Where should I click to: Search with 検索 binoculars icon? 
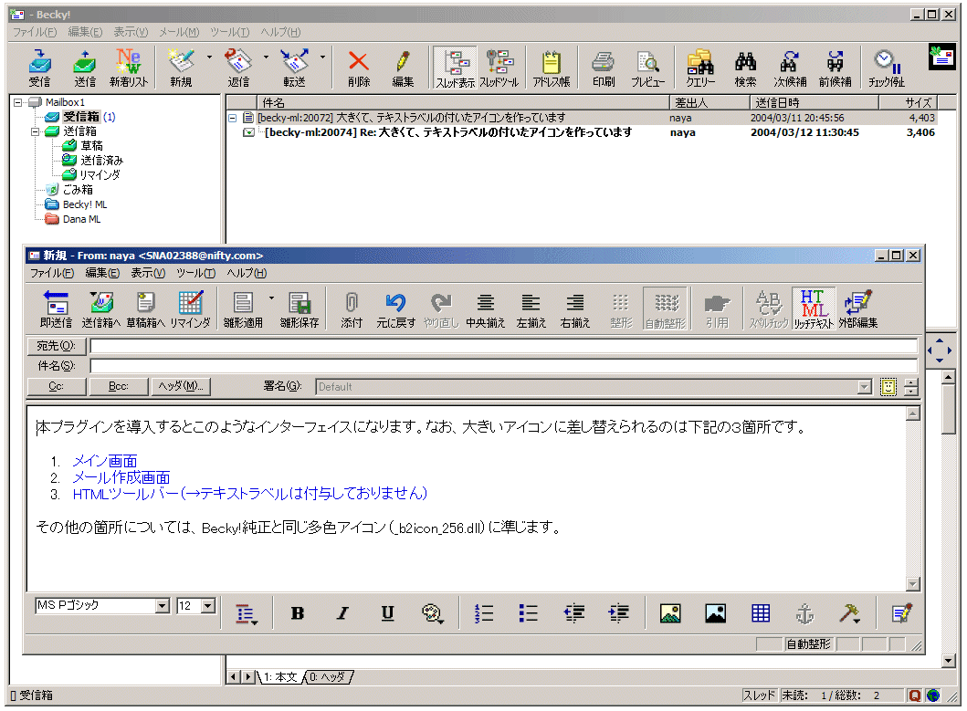745,68
